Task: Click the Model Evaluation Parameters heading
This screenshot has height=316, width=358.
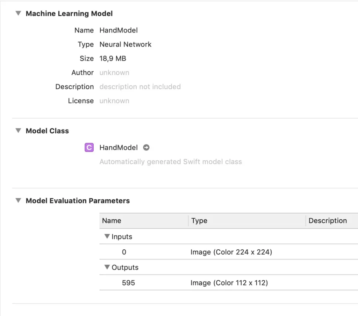Action: (78, 201)
